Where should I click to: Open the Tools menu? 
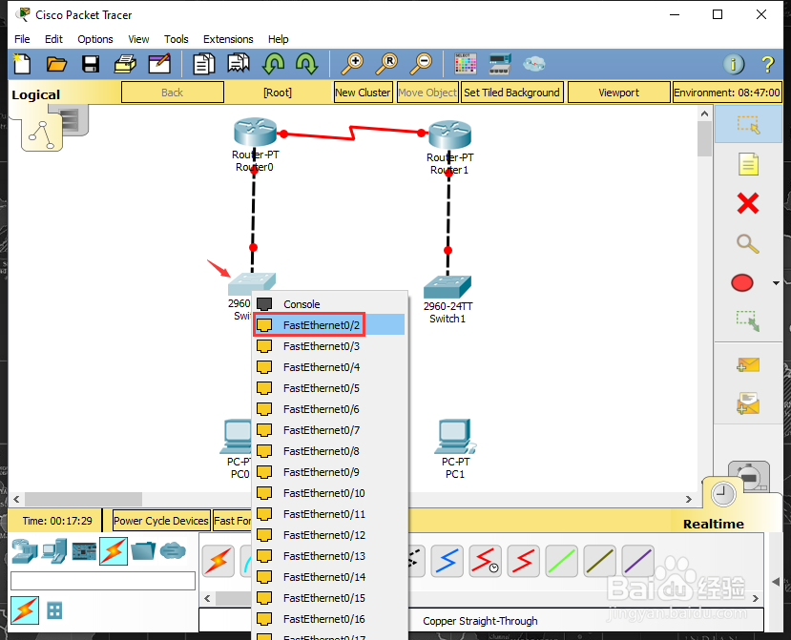tap(177, 39)
